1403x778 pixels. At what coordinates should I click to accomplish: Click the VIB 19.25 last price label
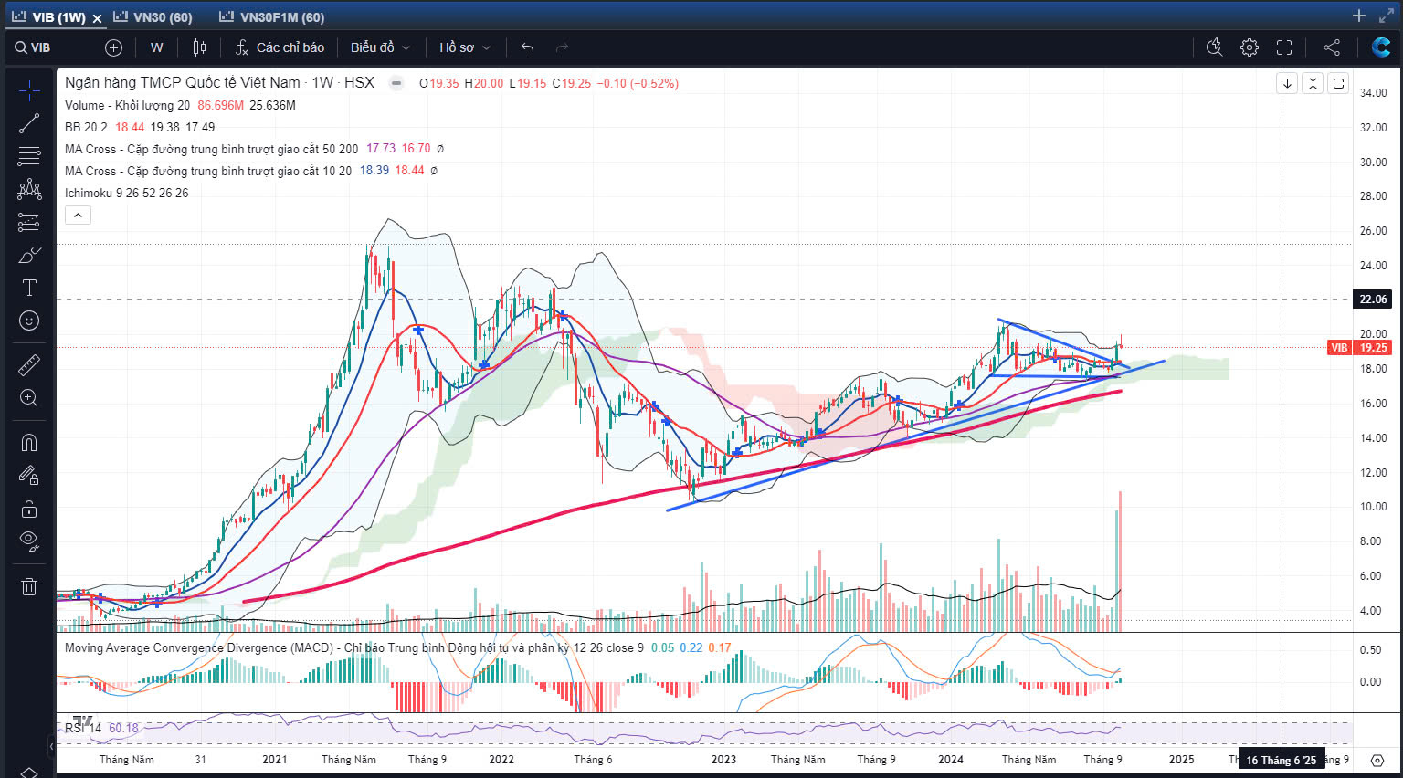point(1359,347)
